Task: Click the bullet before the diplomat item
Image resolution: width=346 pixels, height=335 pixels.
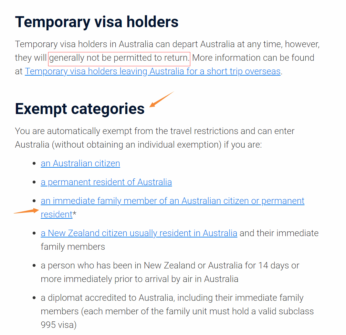Action: tap(34, 298)
